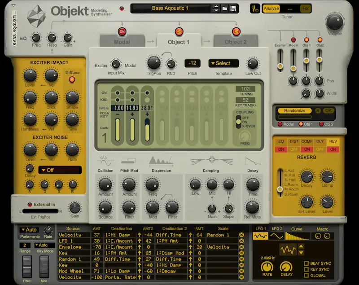Screen dimensions: 359x285
Task: Open the Key Mode Auto dropdown
Action: coord(44,245)
